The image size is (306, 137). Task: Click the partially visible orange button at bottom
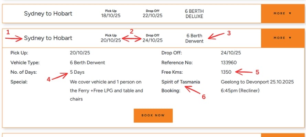[283, 135]
